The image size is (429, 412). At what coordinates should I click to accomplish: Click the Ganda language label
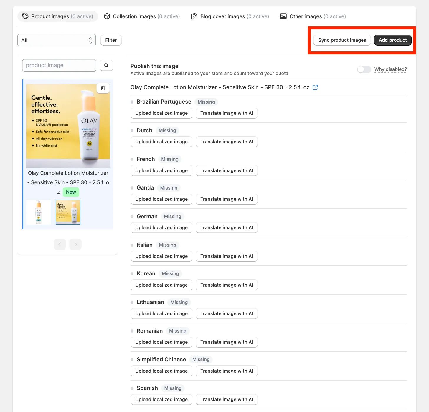145,188
